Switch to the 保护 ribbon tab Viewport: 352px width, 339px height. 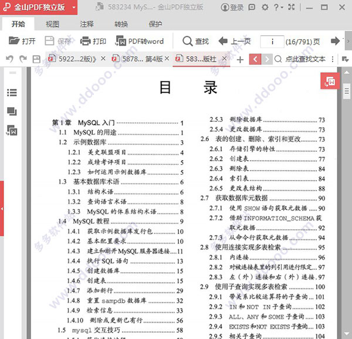pos(155,24)
